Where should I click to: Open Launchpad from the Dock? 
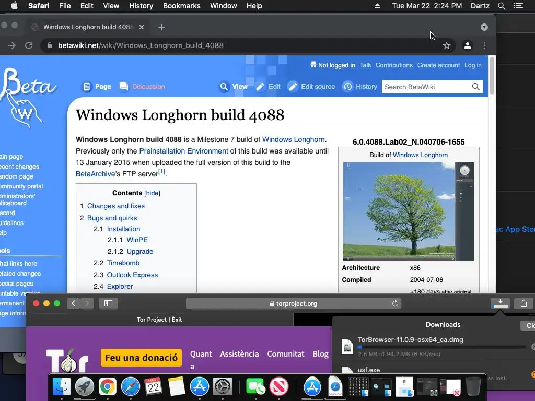point(85,386)
